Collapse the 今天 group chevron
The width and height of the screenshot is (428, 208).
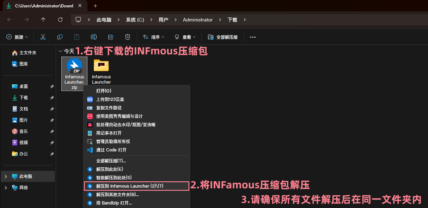pos(60,51)
